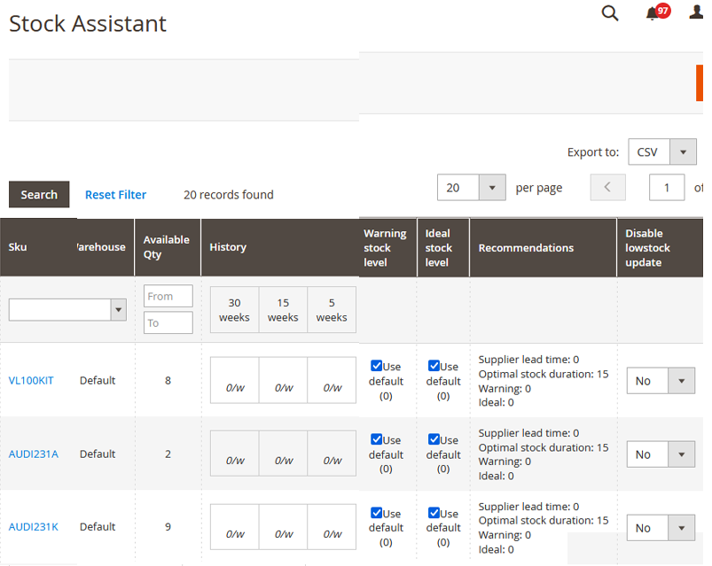Click the Reset Filter link
Screen dimensions: 712x566
coord(115,195)
